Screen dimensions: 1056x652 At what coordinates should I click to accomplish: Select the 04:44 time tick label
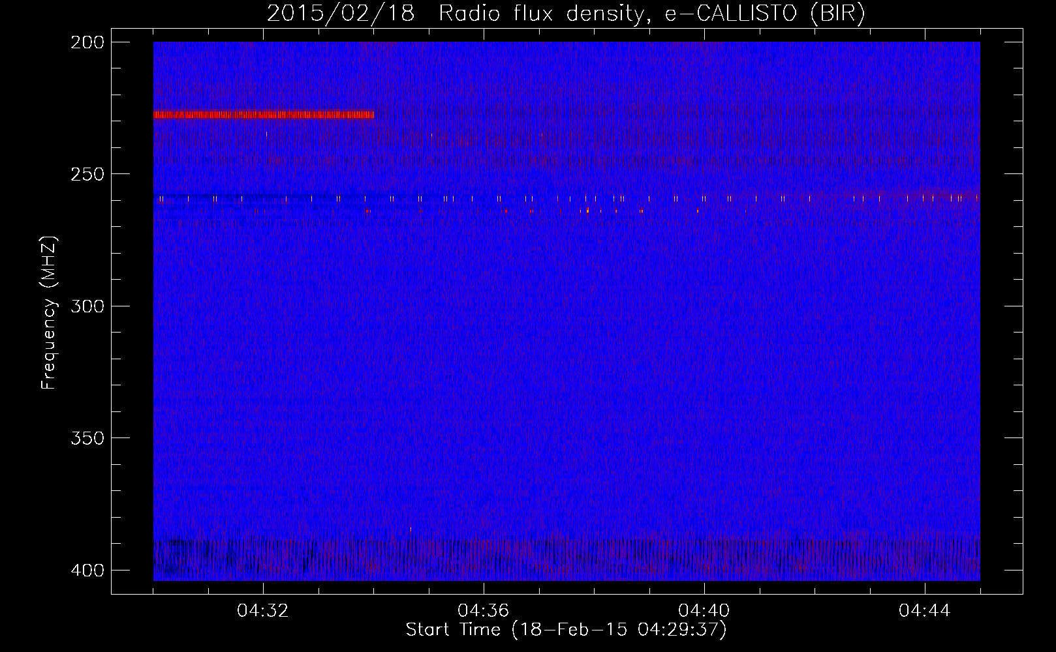pos(925,611)
